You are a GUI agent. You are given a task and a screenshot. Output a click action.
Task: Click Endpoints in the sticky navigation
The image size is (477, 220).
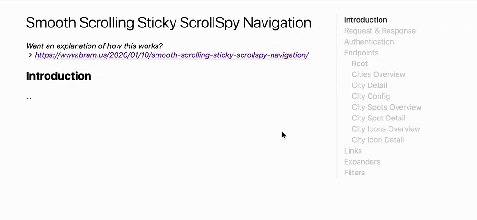pyautogui.click(x=361, y=53)
